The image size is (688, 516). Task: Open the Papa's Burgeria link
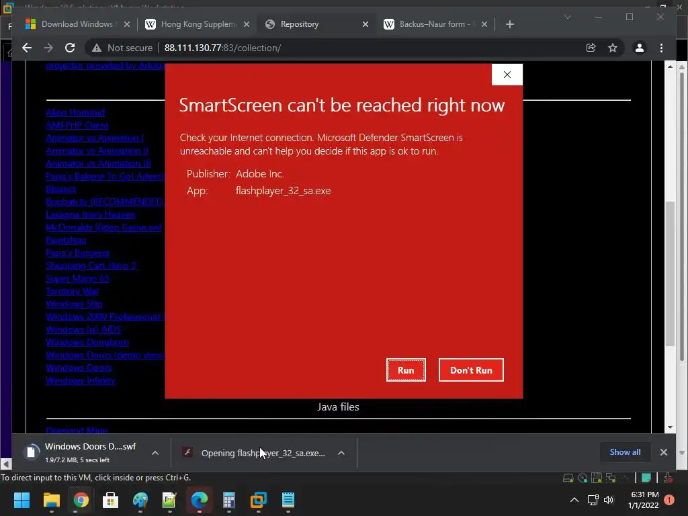point(78,253)
